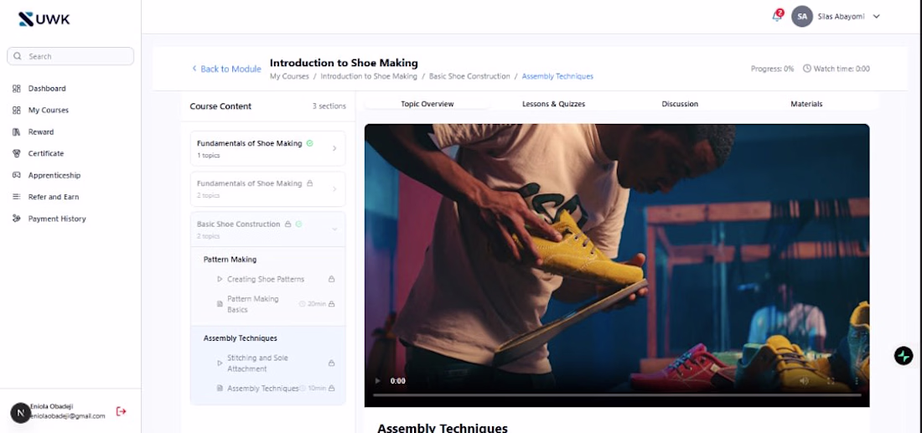Play the shoe making video
Viewport: 922px width, 433px height.
pyautogui.click(x=377, y=381)
